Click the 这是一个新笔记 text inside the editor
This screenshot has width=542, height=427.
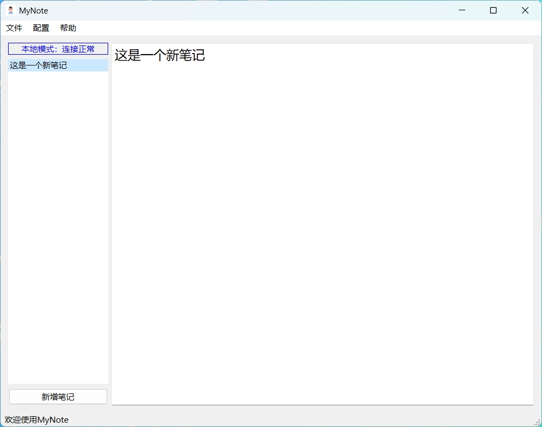click(160, 55)
